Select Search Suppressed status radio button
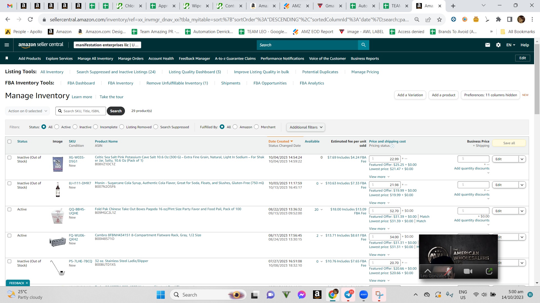 click(x=156, y=127)
